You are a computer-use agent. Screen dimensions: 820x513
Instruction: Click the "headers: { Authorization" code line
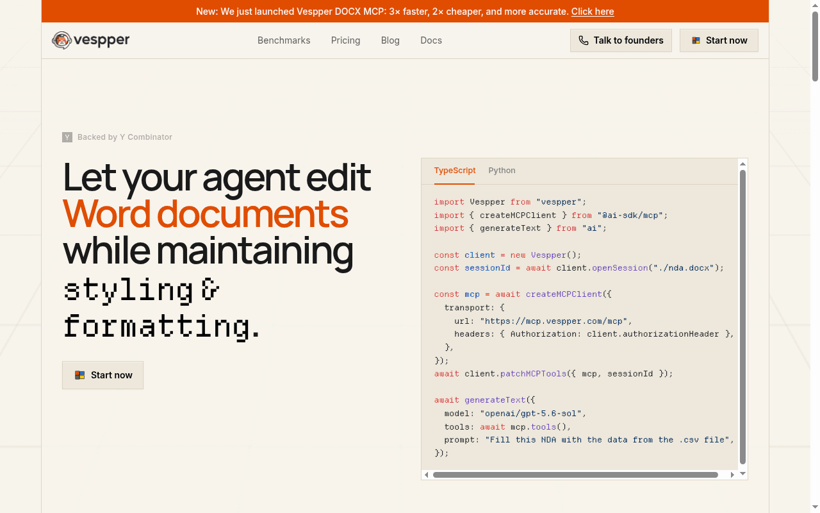pyautogui.click(x=594, y=334)
